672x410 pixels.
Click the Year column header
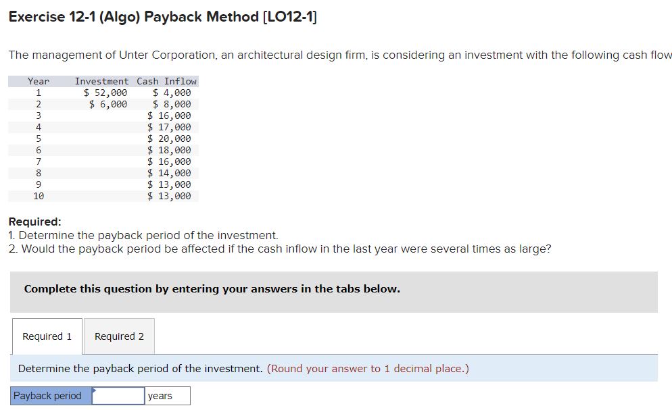(38, 81)
